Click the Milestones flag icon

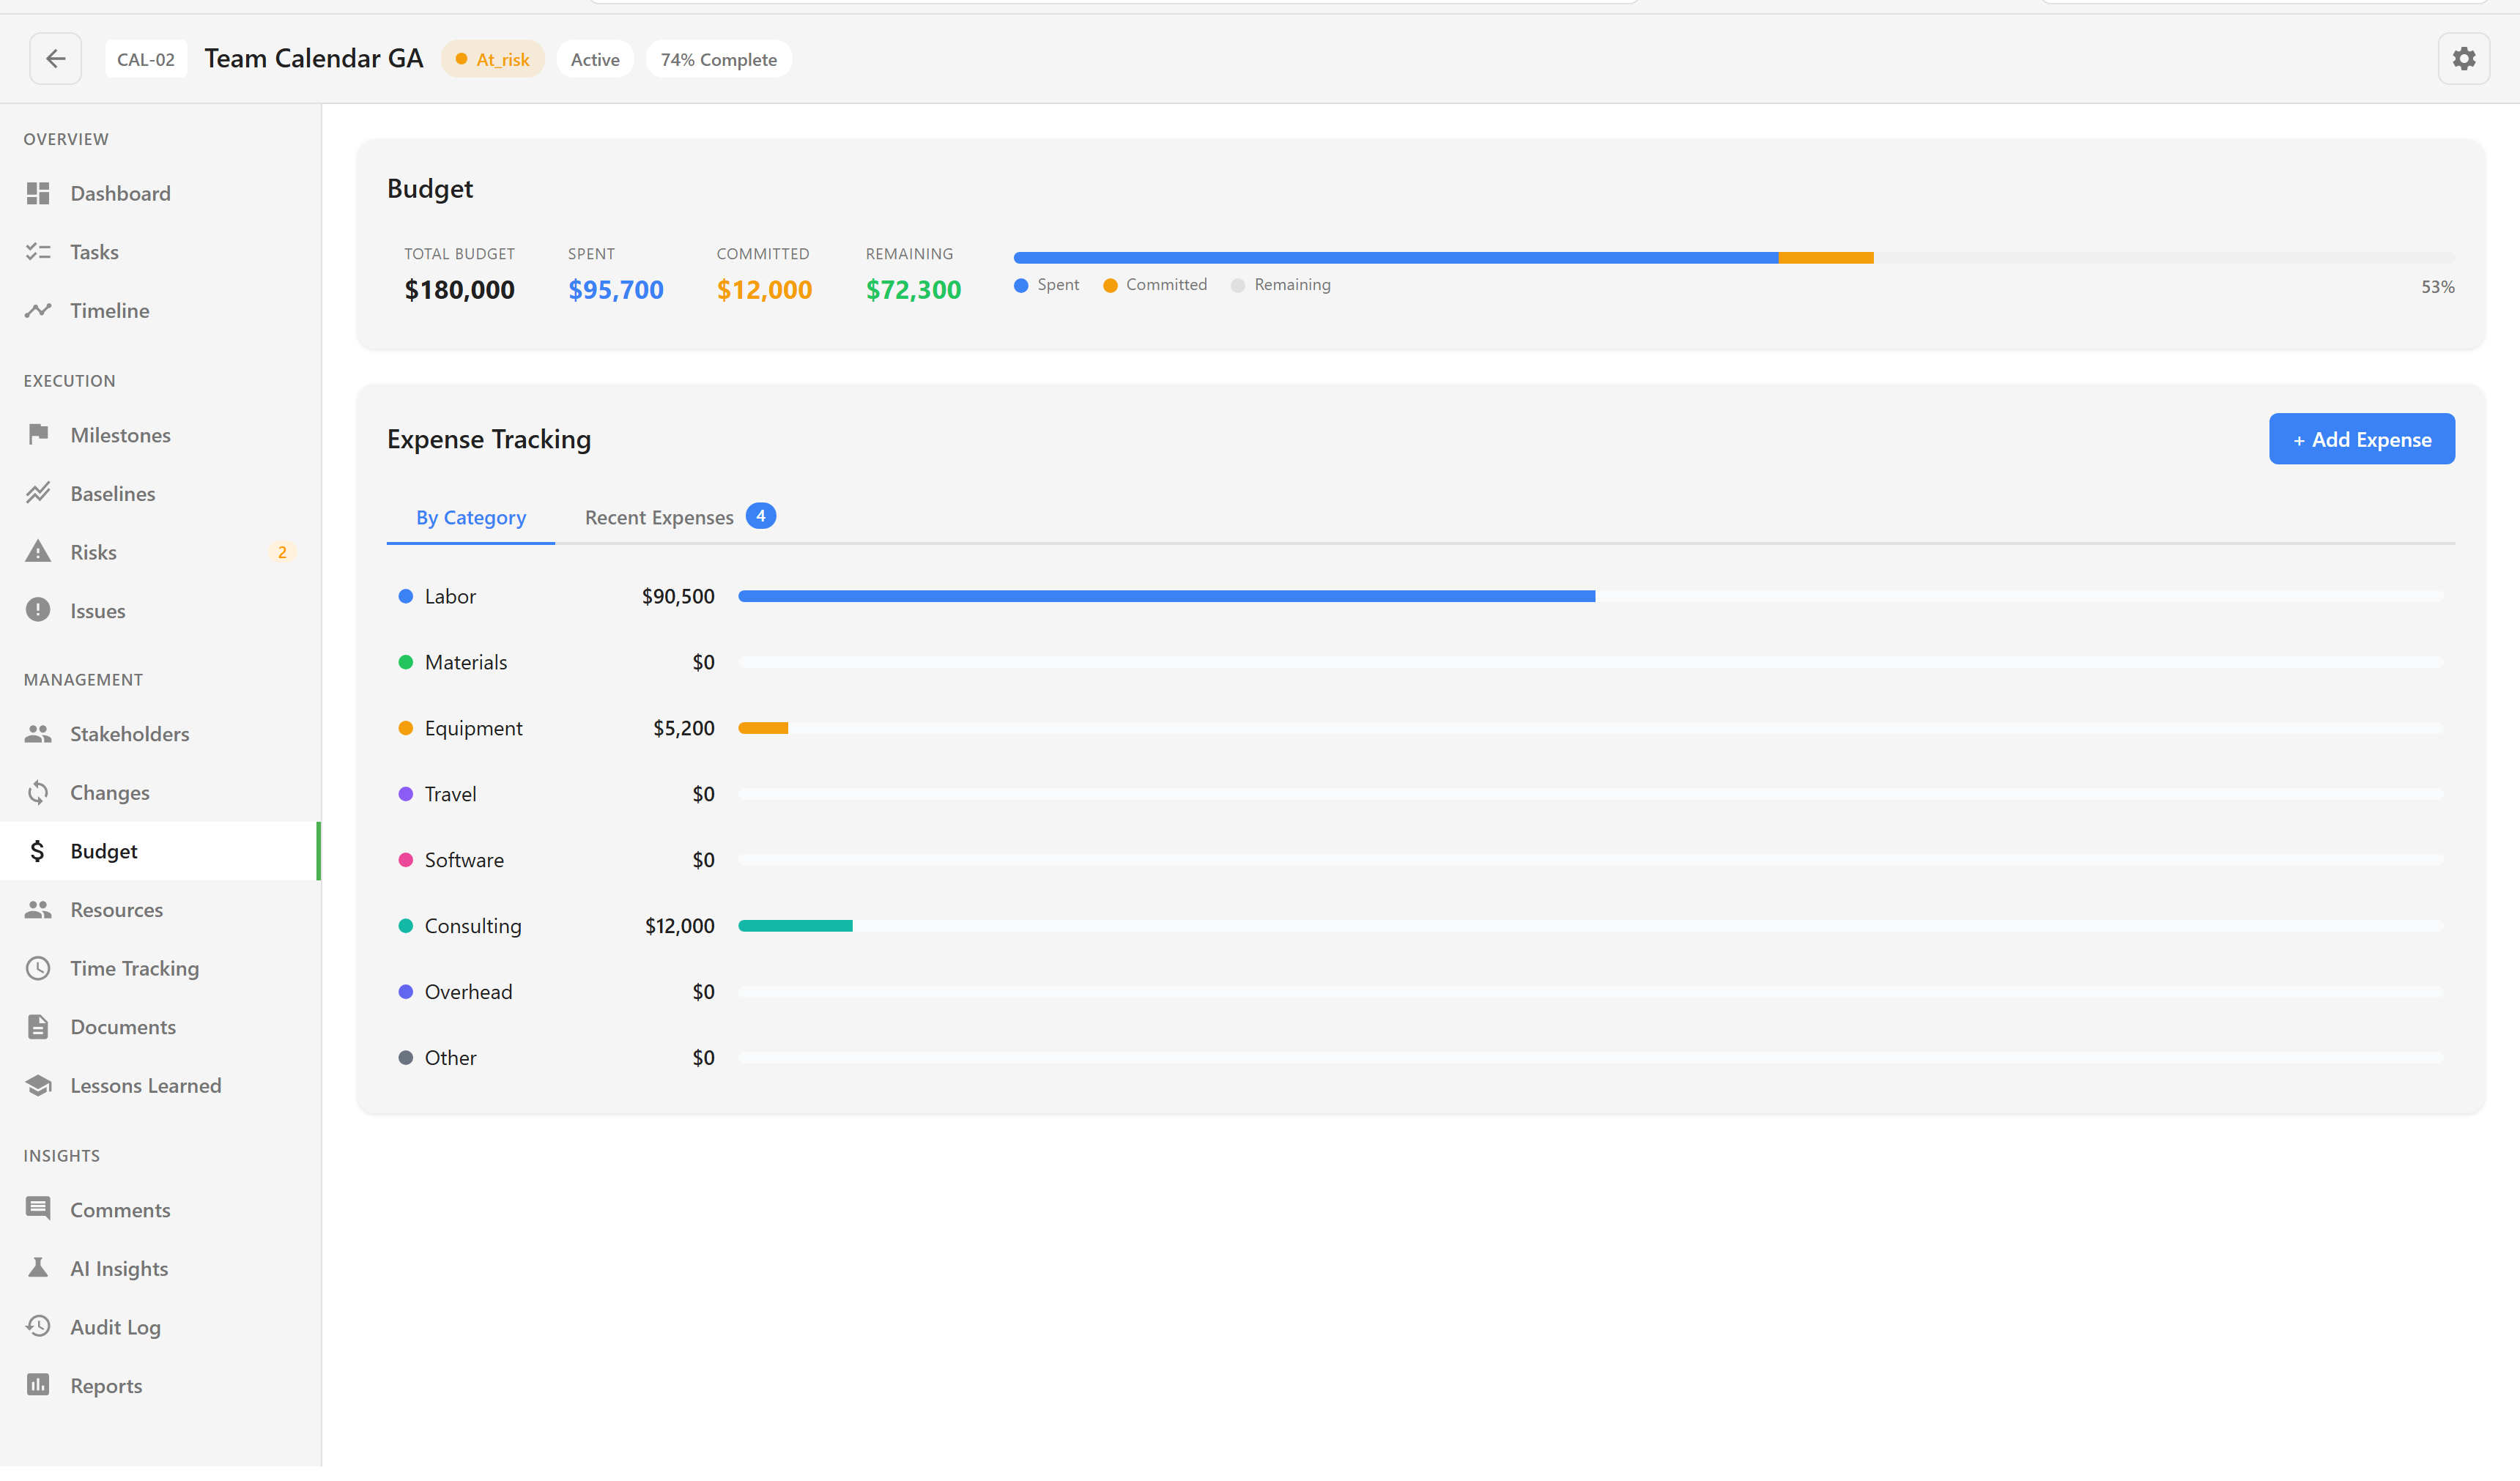(x=38, y=436)
